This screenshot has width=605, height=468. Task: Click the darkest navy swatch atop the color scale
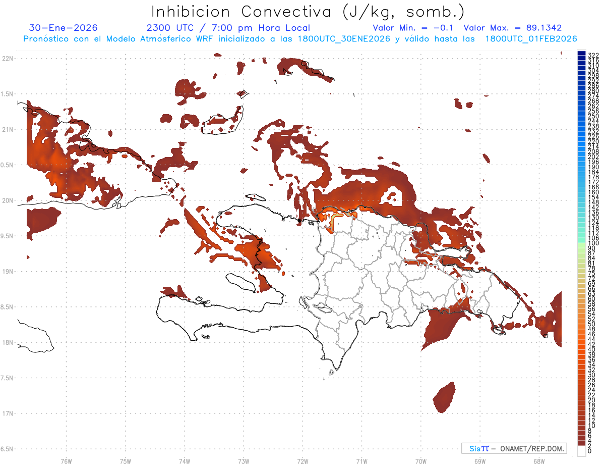[581, 54]
